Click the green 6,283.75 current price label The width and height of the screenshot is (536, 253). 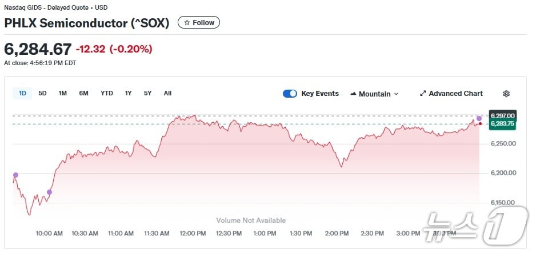503,123
